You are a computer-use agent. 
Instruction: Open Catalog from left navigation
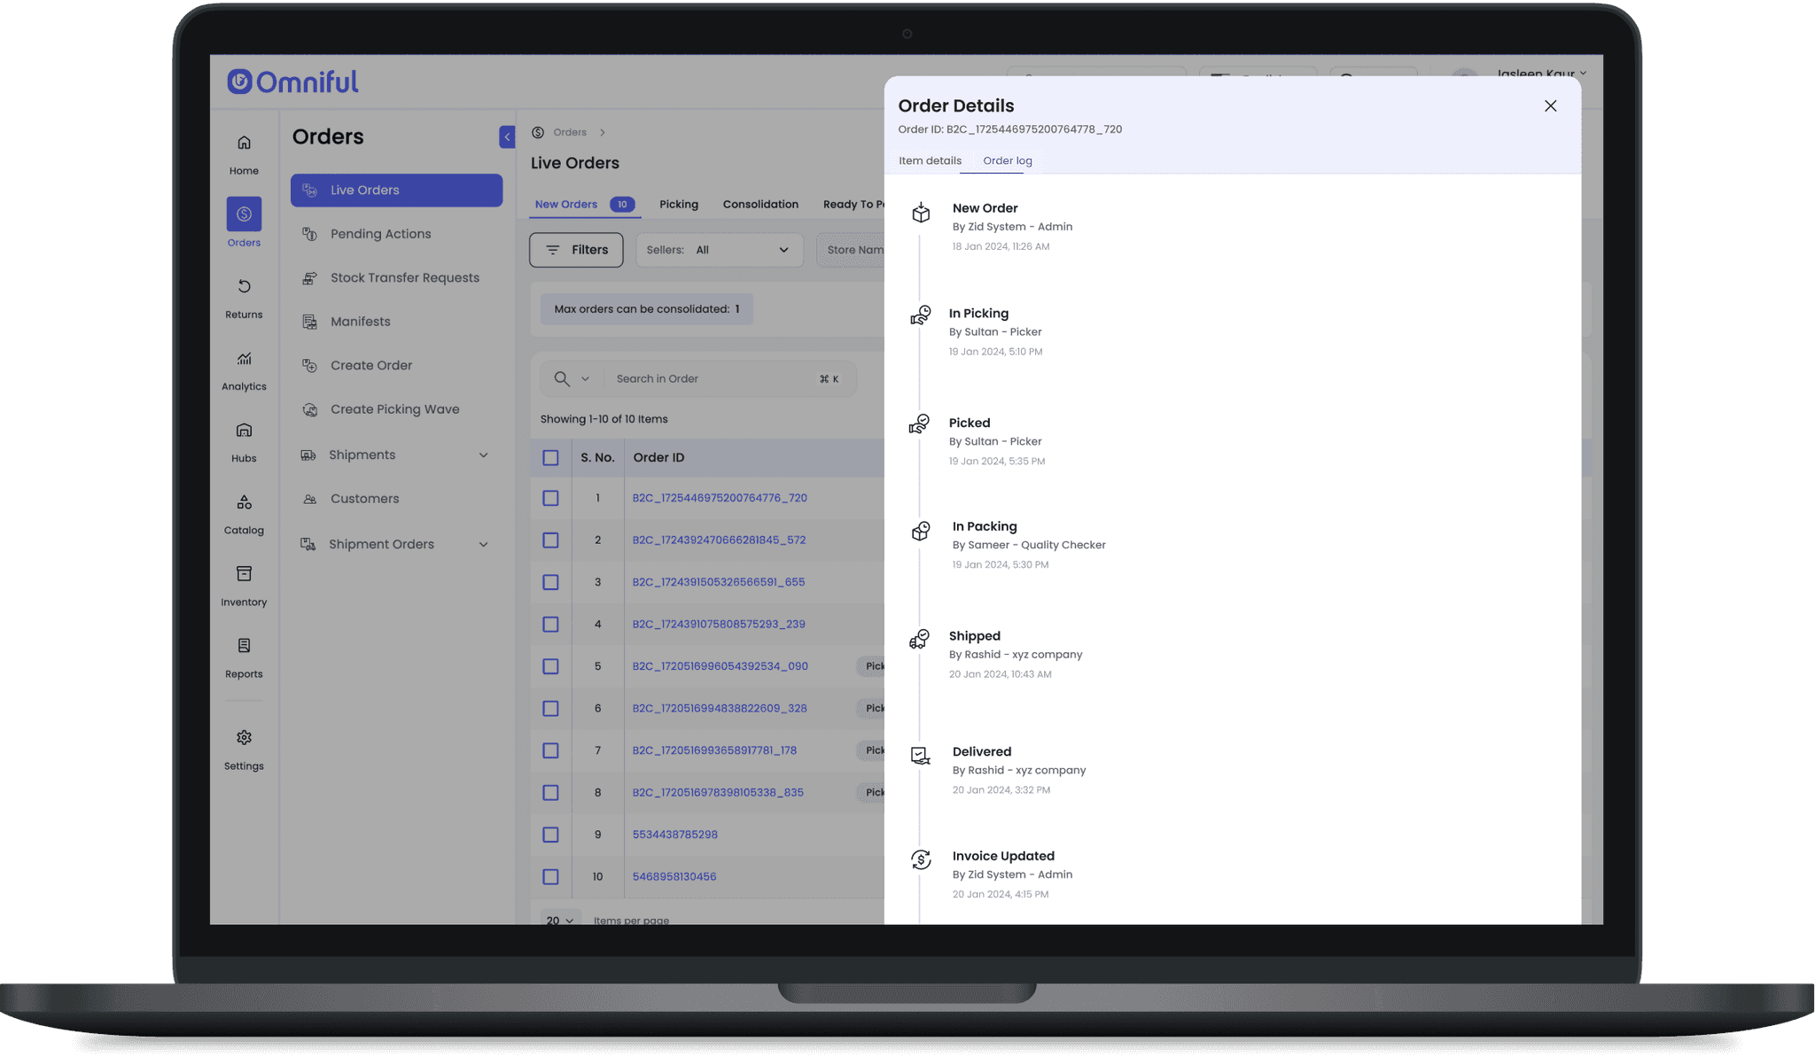coord(244,502)
